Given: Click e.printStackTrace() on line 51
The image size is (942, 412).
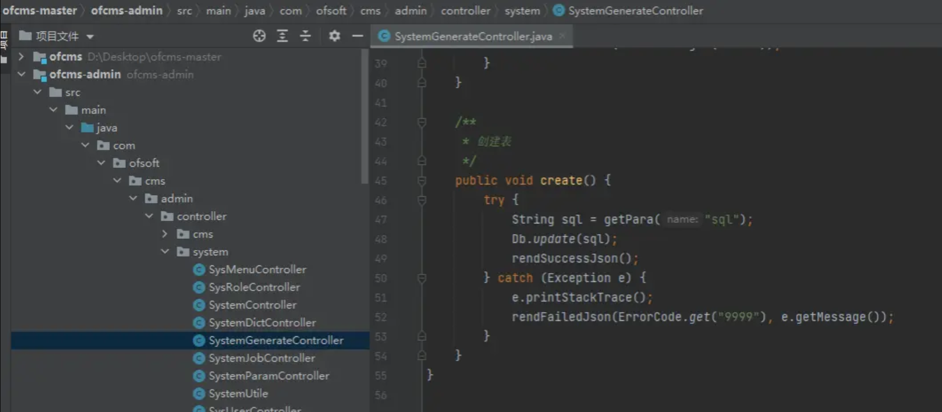Looking at the screenshot, I should coord(582,298).
